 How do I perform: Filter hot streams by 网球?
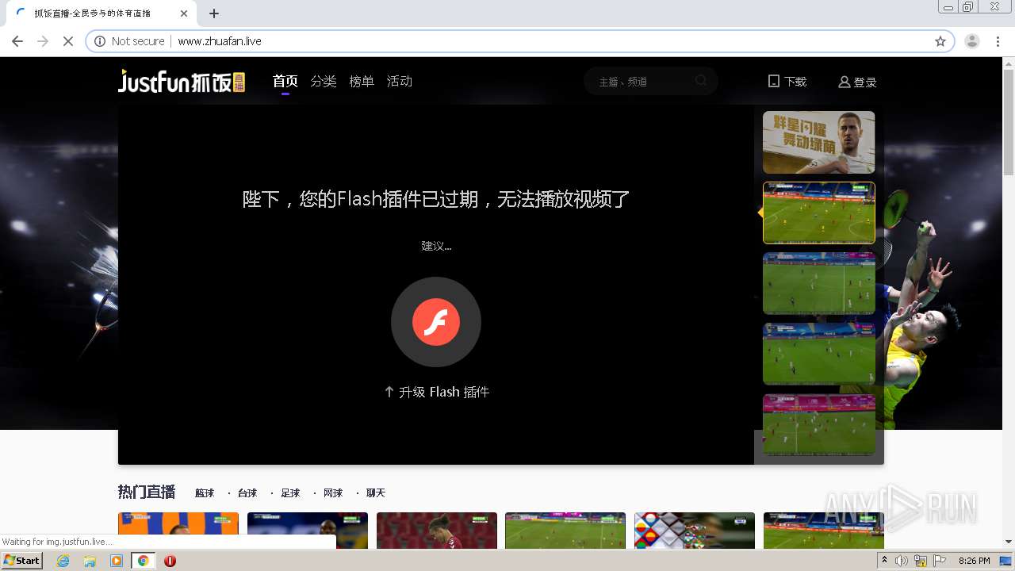point(333,493)
